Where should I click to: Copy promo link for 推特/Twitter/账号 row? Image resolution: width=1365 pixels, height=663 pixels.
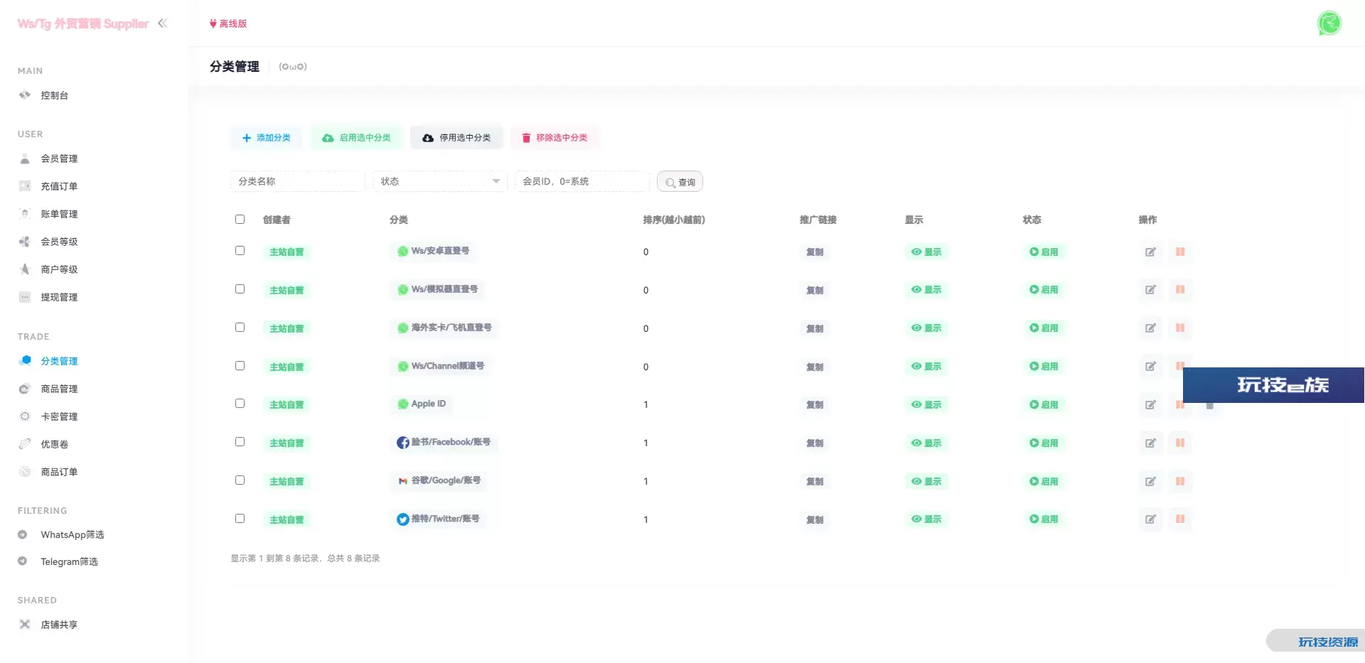pyautogui.click(x=815, y=520)
